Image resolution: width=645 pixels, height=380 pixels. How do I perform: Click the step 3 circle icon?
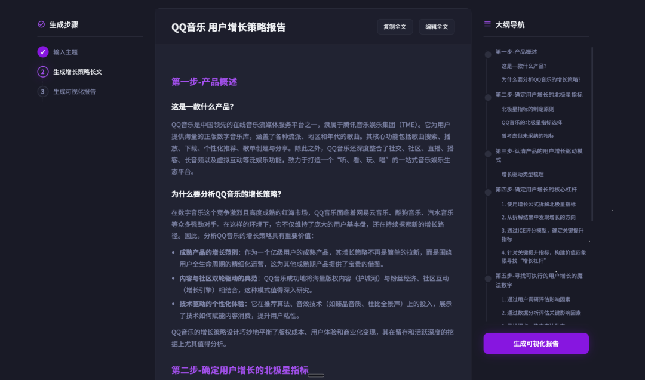(x=43, y=92)
